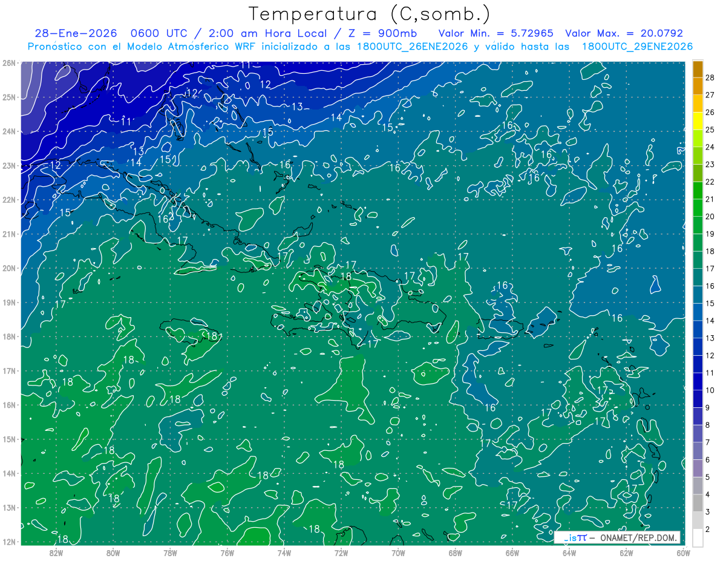Click the '26N' latitude axis label
The image size is (726, 561).
coord(9,63)
